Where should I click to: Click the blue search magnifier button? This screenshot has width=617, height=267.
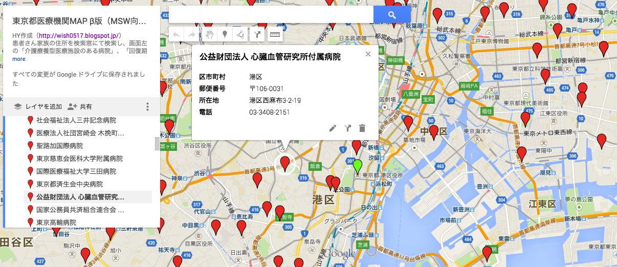pyautogui.click(x=392, y=15)
